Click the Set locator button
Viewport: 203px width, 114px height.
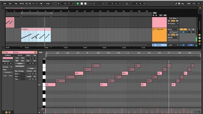point(154,13)
